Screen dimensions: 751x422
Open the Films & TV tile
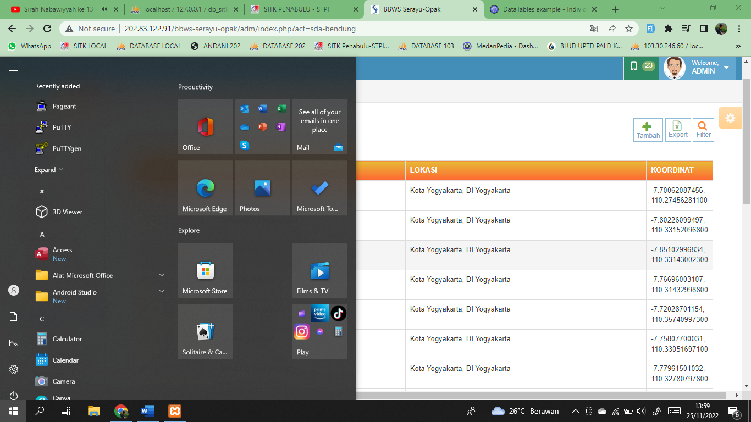point(320,270)
